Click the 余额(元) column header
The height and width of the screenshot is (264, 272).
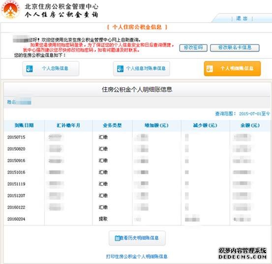250,125
